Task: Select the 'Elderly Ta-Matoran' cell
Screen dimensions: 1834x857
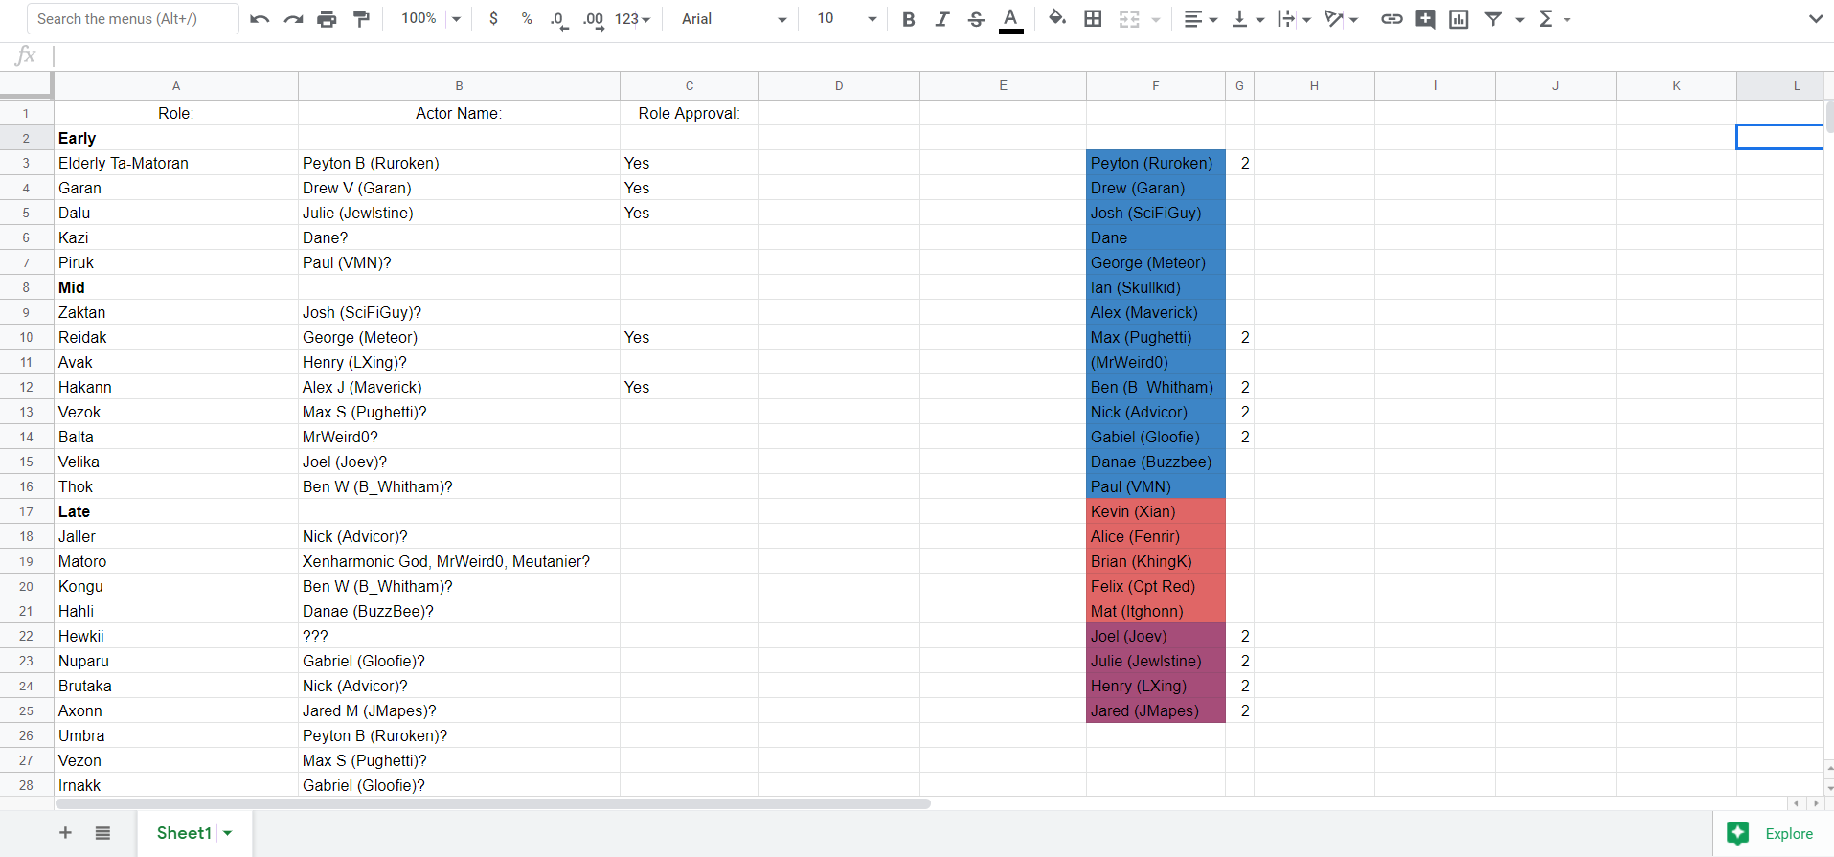Action: [x=176, y=163]
